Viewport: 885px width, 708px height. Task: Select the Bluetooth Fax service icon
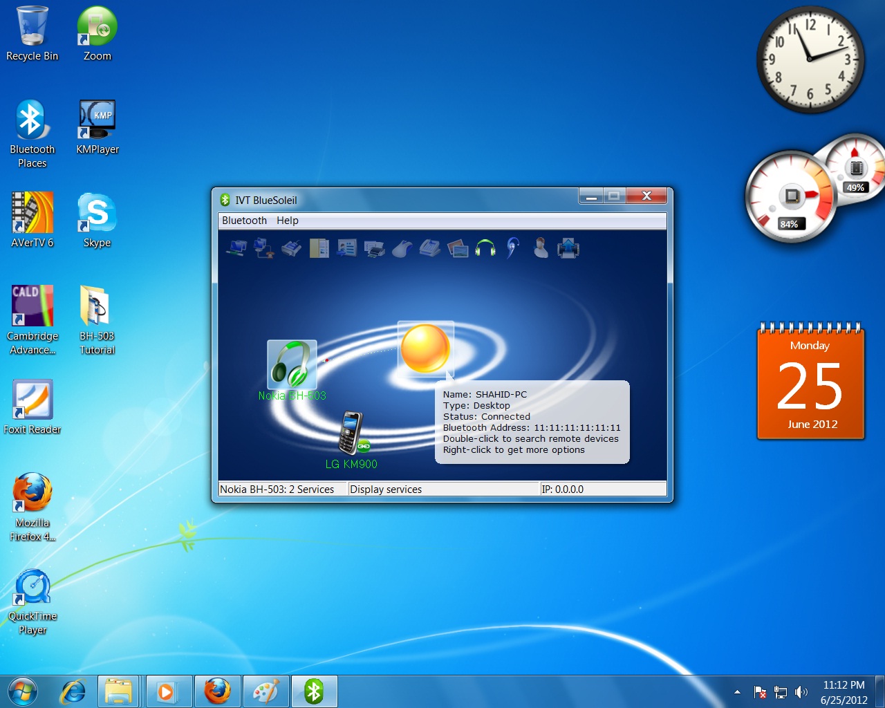click(430, 248)
